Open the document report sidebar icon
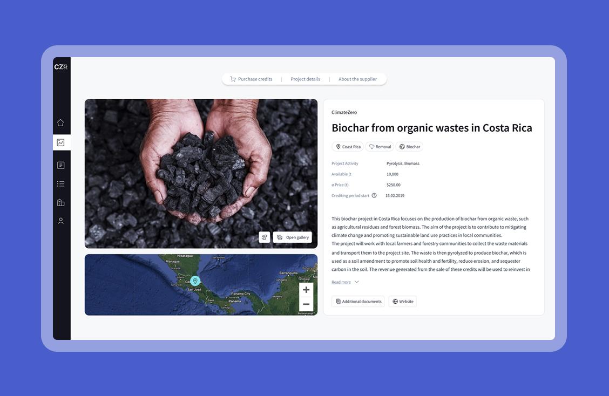This screenshot has width=609, height=396. click(60, 166)
